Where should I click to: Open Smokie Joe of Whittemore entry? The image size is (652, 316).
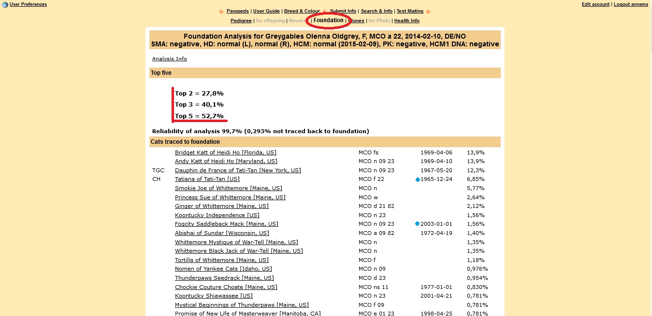point(229,188)
